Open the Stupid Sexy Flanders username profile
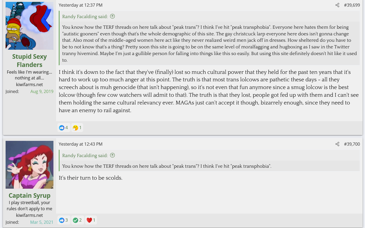The width and height of the screenshot is (365, 228). click(30, 61)
